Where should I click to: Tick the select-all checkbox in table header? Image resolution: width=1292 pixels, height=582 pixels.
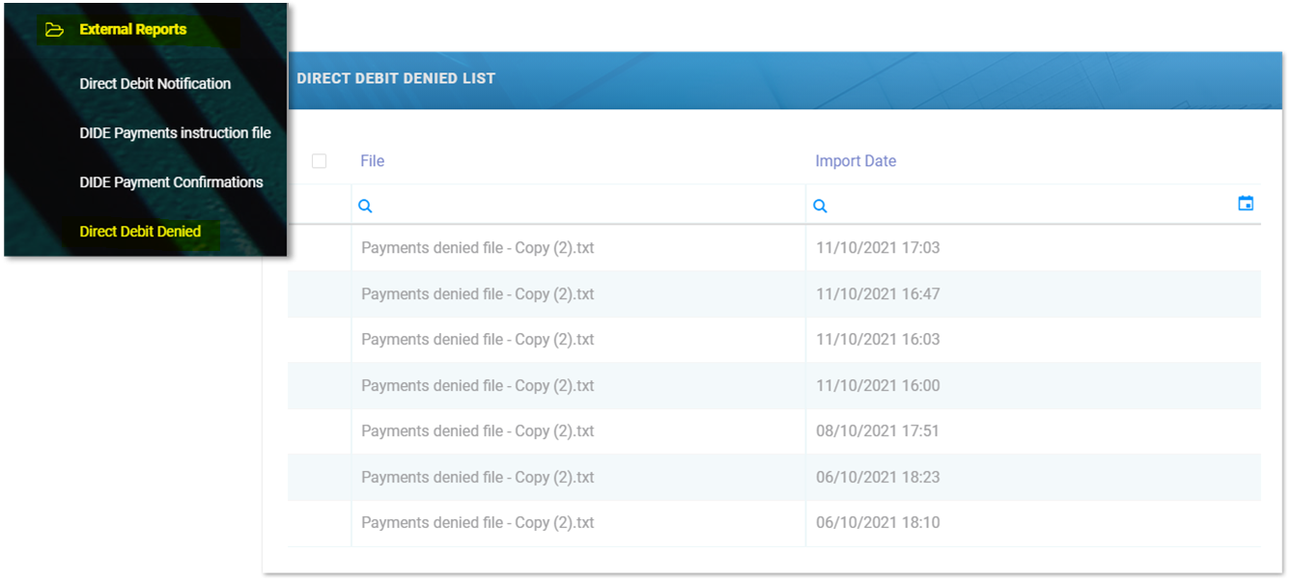point(319,161)
